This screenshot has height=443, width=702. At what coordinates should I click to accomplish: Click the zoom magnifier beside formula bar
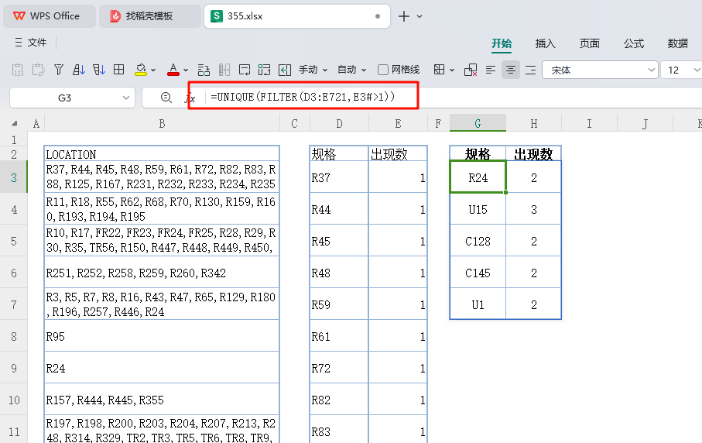pos(166,98)
